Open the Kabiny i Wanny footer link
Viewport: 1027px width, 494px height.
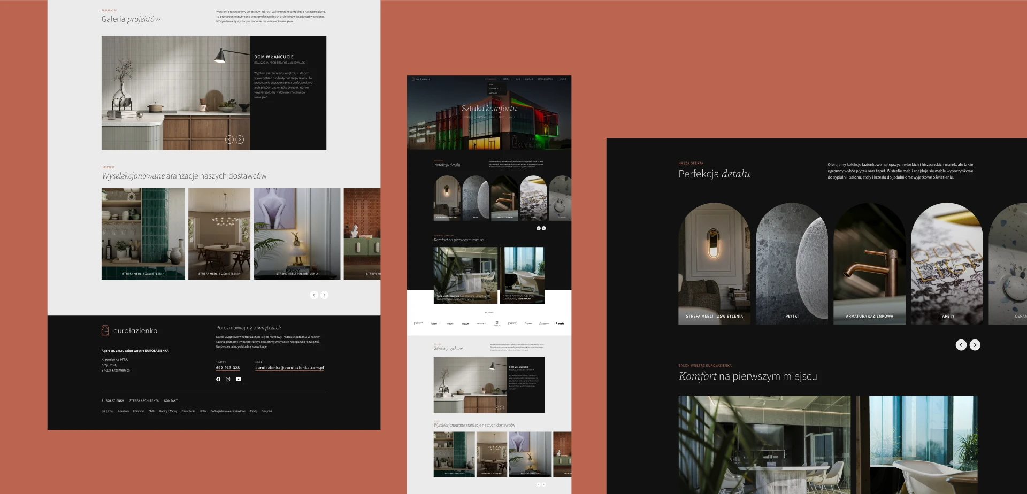click(x=168, y=411)
